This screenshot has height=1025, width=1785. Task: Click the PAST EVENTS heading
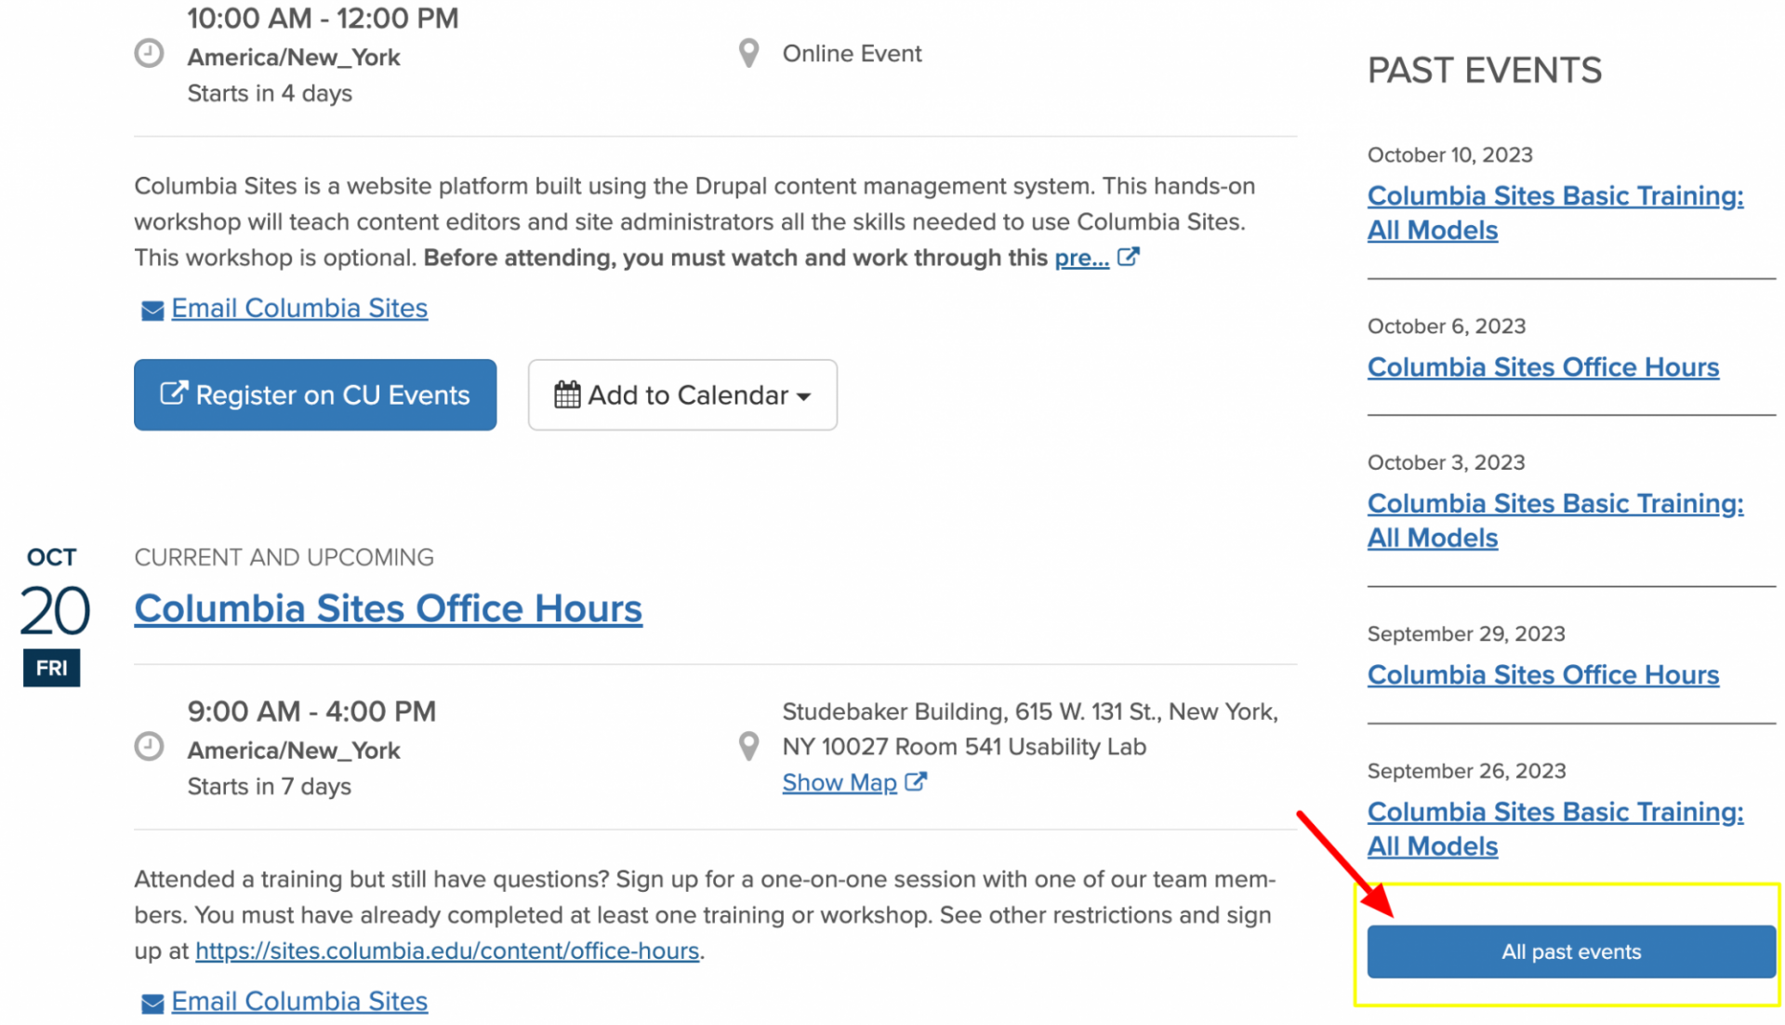coord(1485,71)
